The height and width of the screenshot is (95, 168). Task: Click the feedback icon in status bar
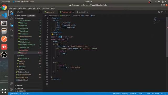click(162, 94)
